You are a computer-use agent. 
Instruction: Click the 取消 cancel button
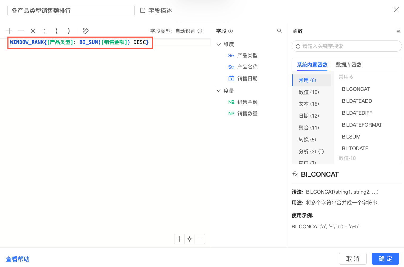(353, 259)
